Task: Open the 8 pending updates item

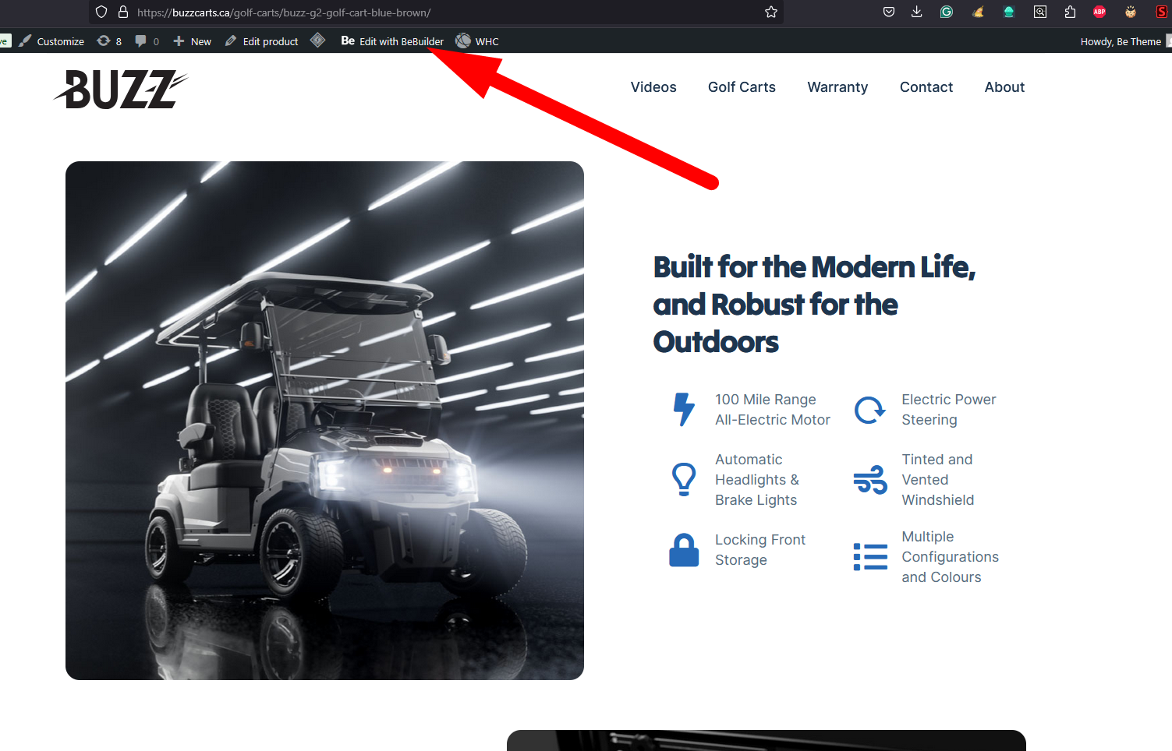Action: 109,41
